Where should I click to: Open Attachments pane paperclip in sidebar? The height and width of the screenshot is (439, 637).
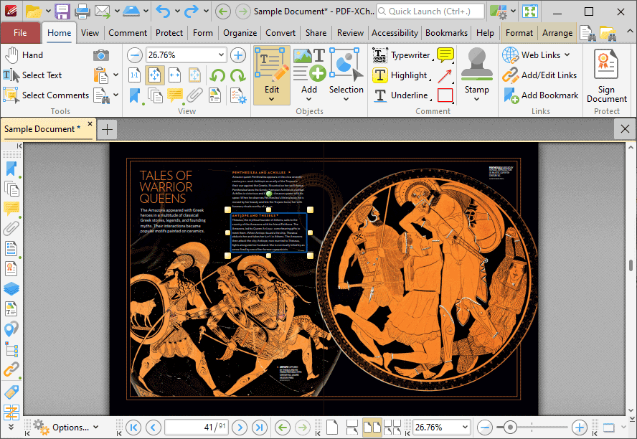tap(11, 229)
